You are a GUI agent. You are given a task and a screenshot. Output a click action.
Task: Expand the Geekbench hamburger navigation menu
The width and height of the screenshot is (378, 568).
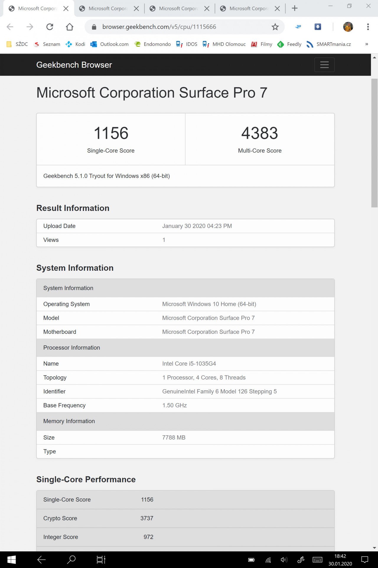pyautogui.click(x=325, y=65)
